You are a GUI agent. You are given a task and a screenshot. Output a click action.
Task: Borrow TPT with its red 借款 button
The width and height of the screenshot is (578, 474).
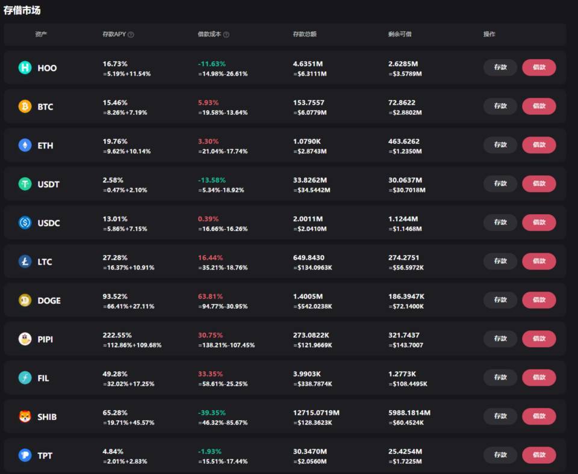(539, 455)
